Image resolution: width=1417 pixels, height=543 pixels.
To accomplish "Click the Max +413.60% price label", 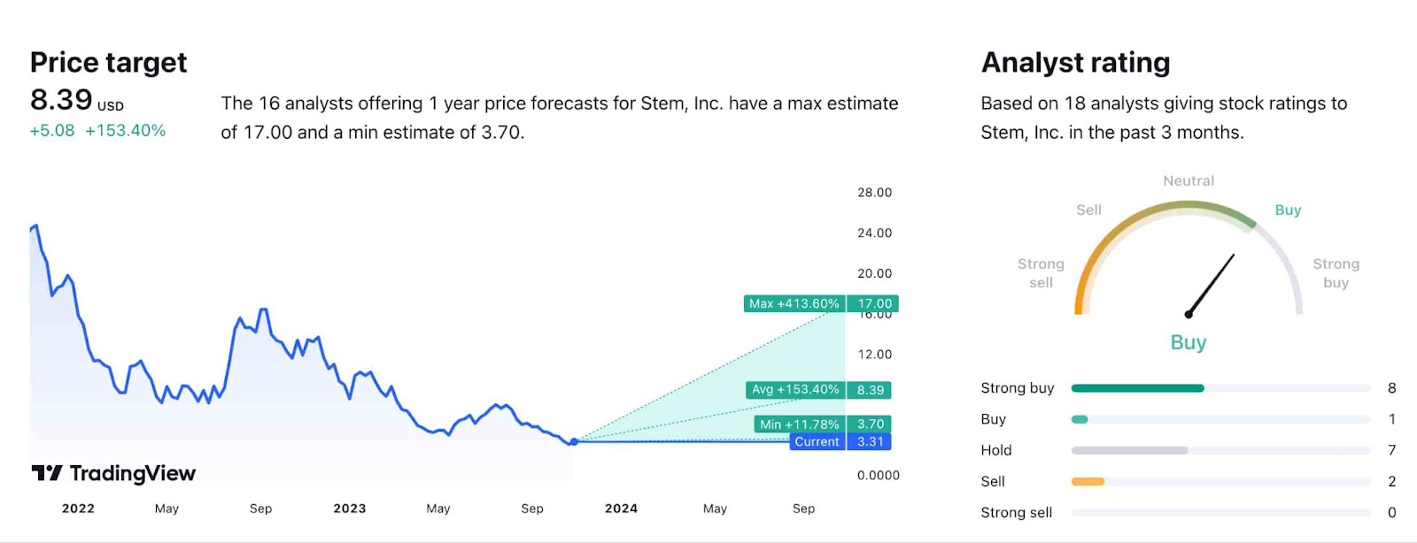I will [794, 303].
